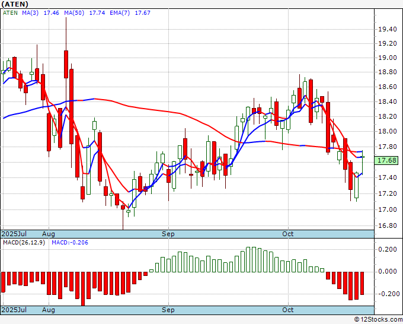Click the 16.80 price axis label
Viewport: 403px width, 324px height.
[388, 225]
